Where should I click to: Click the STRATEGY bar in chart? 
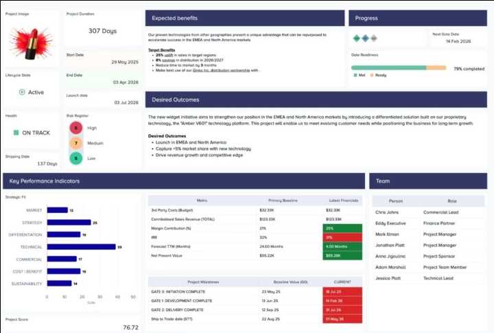click(x=69, y=222)
